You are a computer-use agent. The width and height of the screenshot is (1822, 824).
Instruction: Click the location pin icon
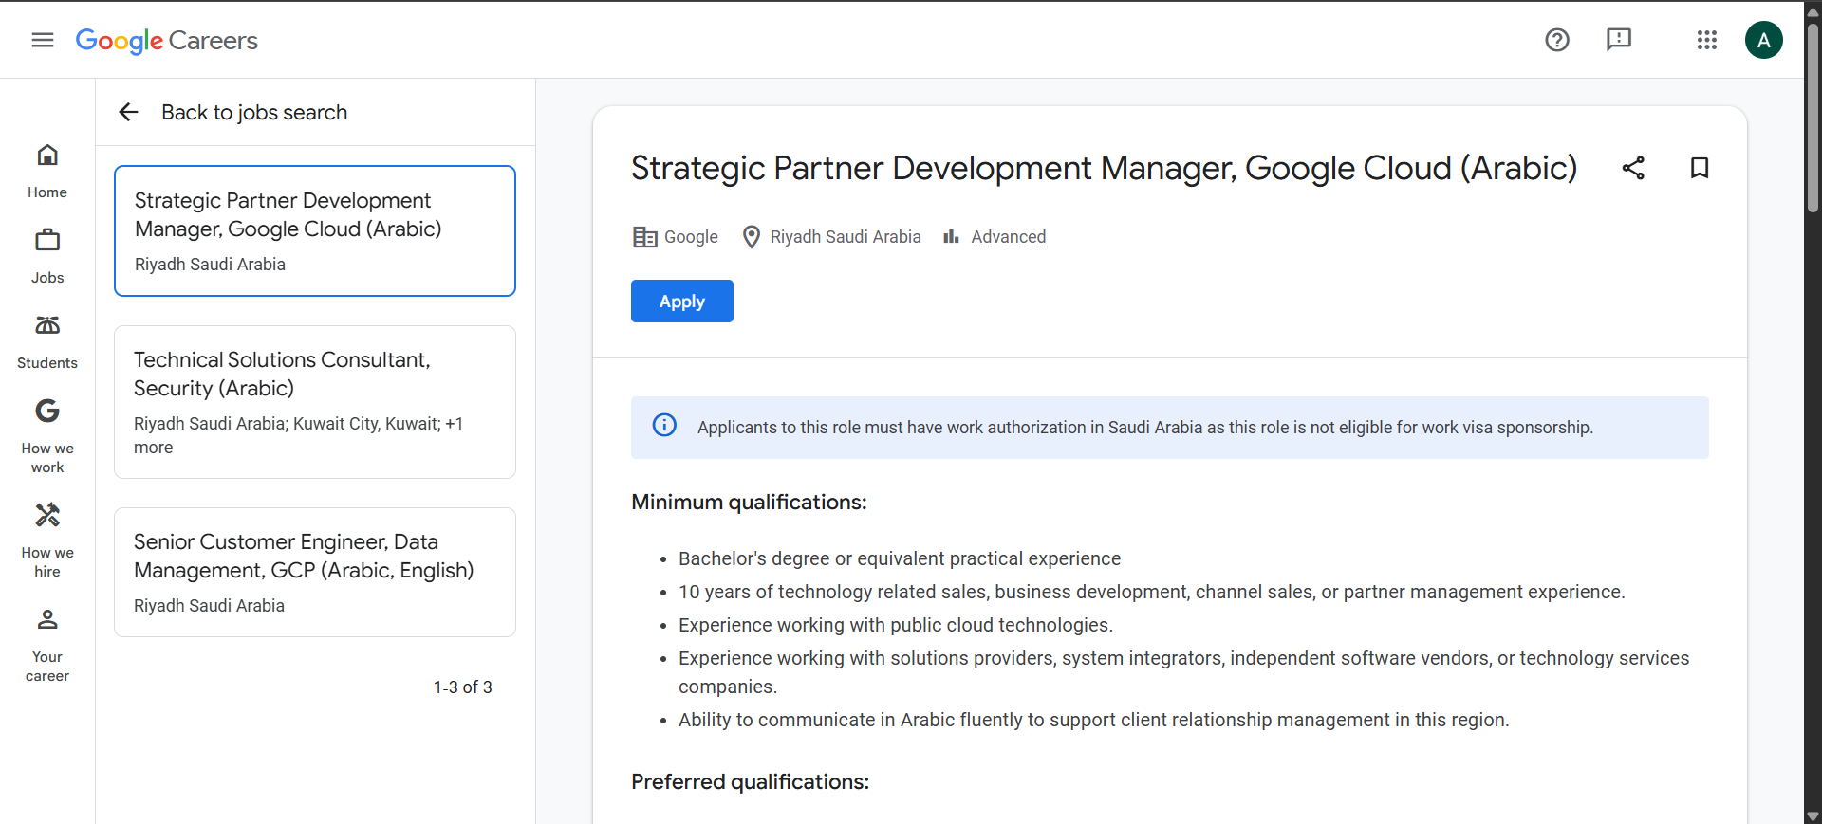point(751,237)
